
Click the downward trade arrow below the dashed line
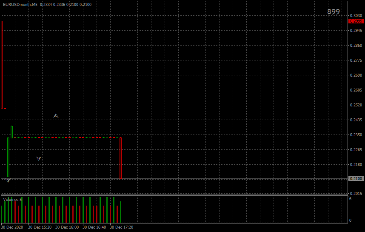tap(39, 159)
